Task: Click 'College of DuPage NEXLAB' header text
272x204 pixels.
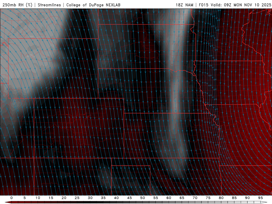Action: pyautogui.click(x=93, y=5)
